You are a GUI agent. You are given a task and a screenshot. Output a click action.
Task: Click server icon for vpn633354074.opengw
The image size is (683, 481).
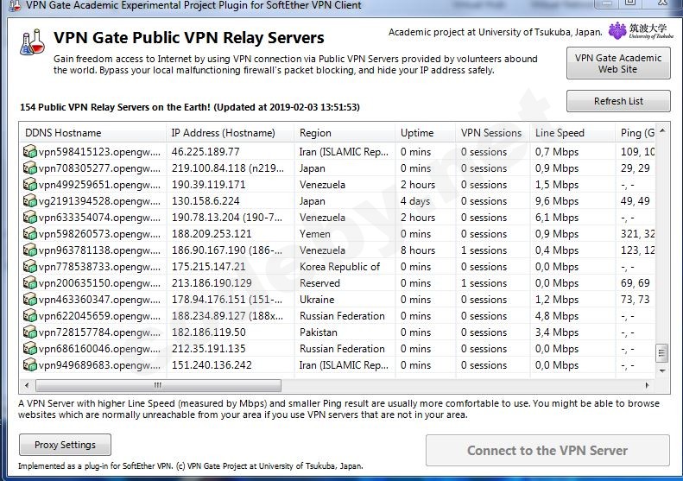[x=30, y=218]
